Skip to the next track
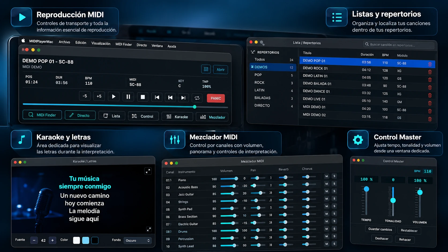 (x=183, y=98)
